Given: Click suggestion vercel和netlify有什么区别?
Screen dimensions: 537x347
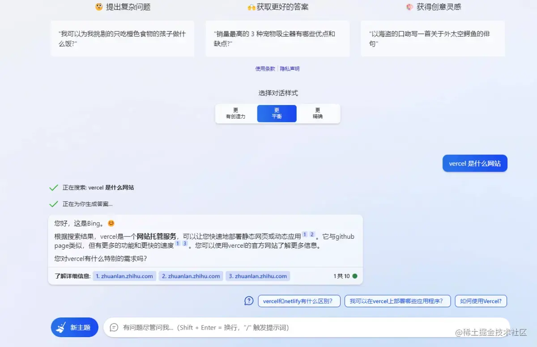Looking at the screenshot, I should point(299,301).
